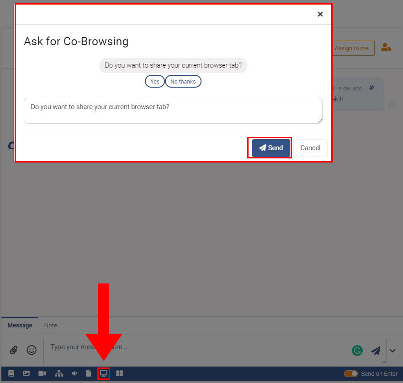This screenshot has height=383, width=403.
Task: Open the emoji picker smiley
Action: tap(32, 350)
